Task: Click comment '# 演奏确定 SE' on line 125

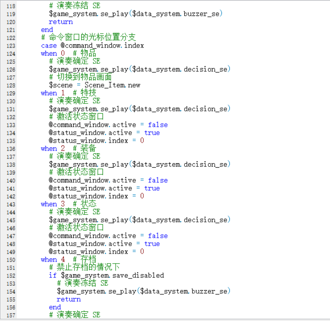Action: [75, 61]
